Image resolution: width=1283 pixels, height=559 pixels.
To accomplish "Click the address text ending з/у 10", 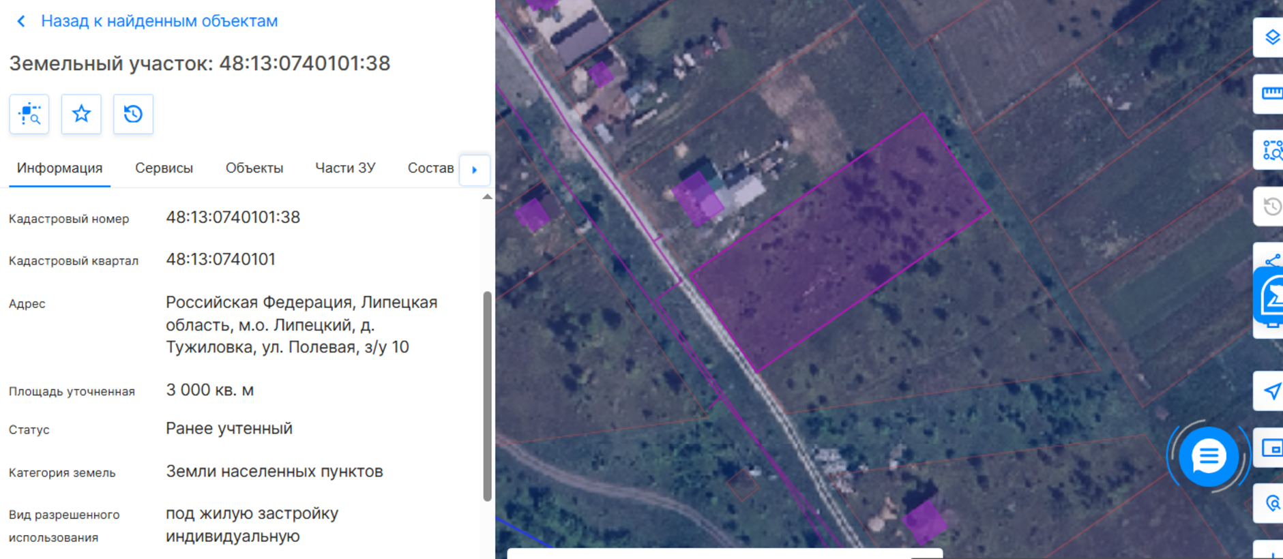I will 301,324.
